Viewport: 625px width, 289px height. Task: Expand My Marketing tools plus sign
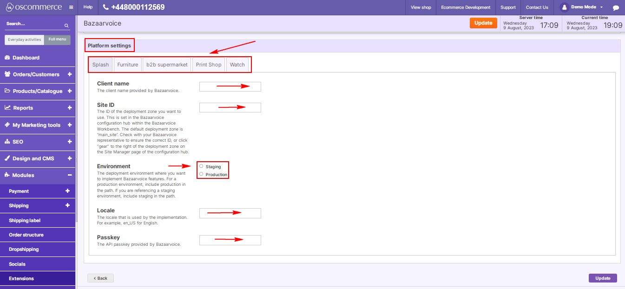[x=70, y=125]
